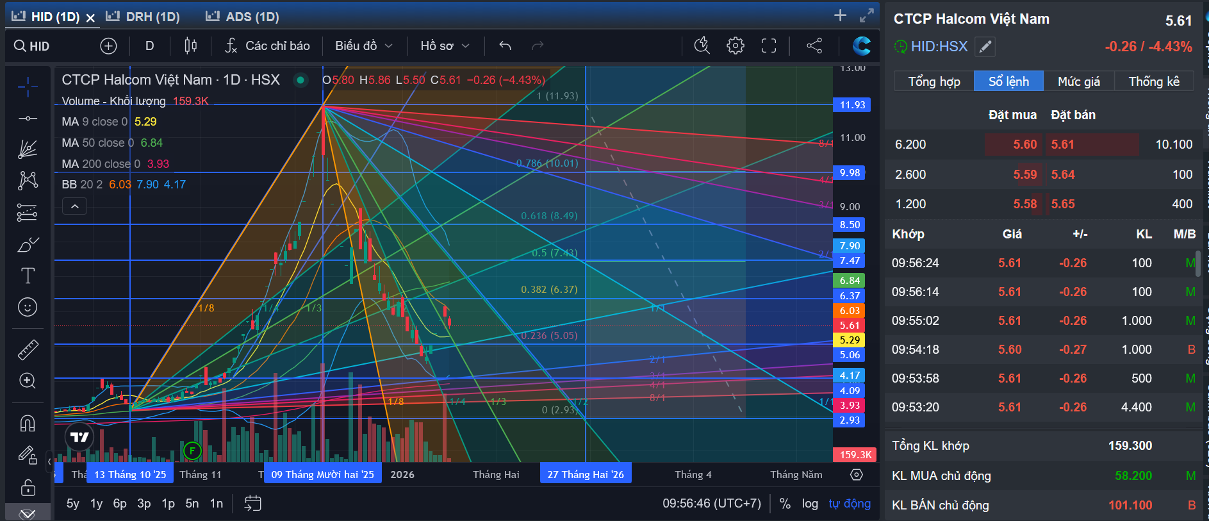
Task: Click the TradingView logo on chart
Action: [x=79, y=437]
